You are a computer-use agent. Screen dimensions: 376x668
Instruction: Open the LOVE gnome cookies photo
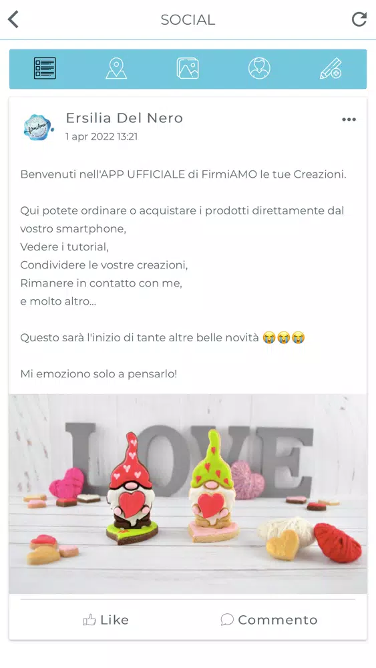point(188,494)
